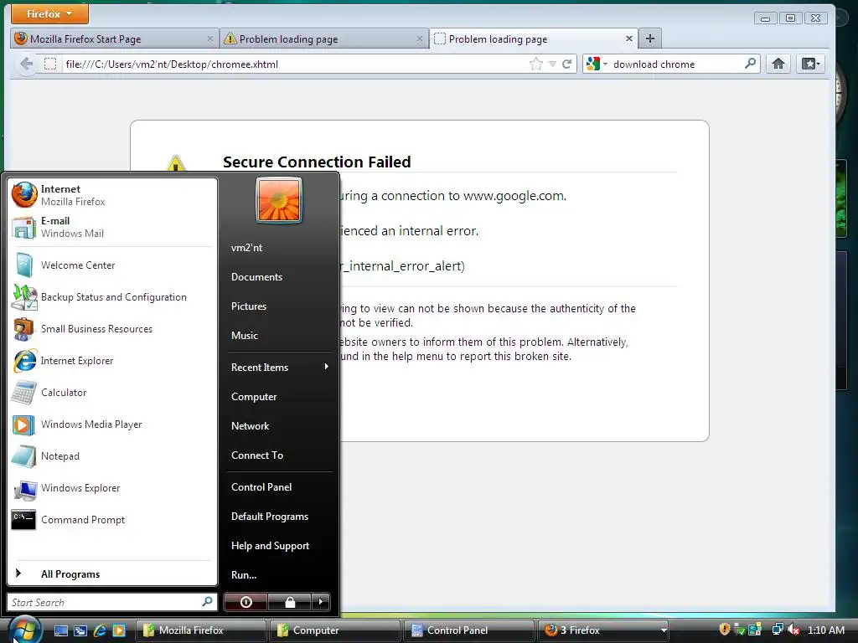
Task: Go back with the back arrow button
Action: [26, 64]
